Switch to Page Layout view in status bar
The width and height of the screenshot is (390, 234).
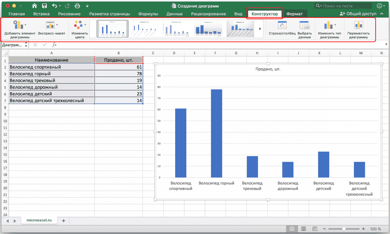point(303,229)
